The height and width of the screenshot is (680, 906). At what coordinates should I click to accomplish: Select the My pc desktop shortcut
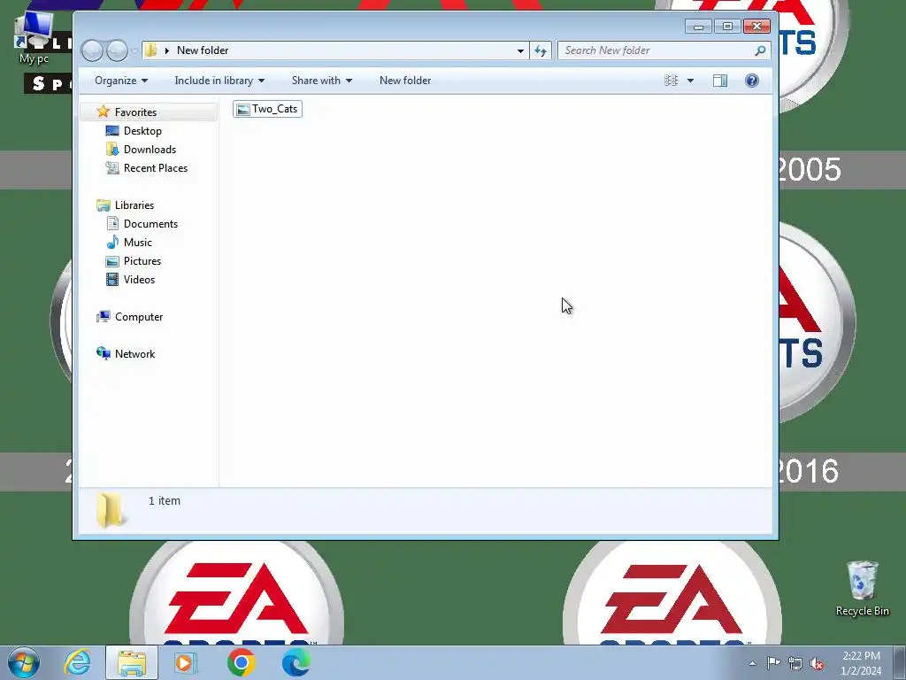(x=35, y=38)
